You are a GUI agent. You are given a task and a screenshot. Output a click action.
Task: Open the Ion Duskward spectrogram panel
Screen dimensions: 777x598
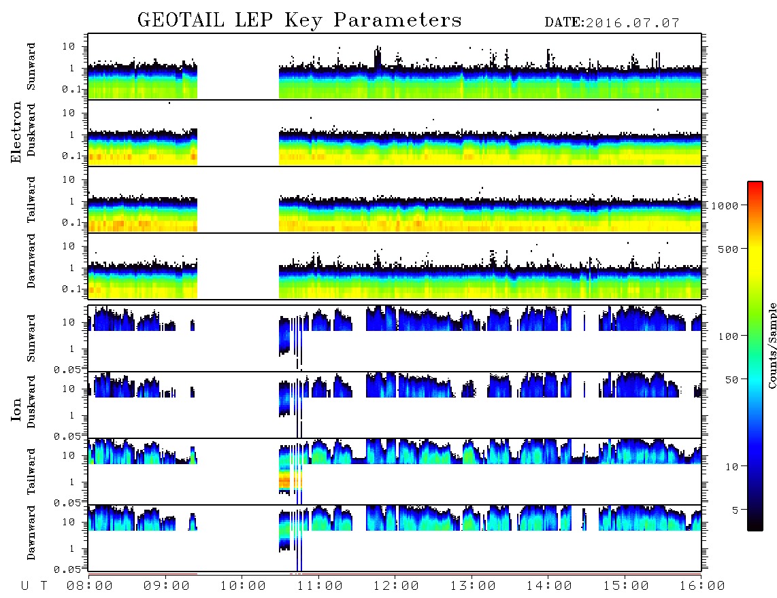click(x=395, y=404)
